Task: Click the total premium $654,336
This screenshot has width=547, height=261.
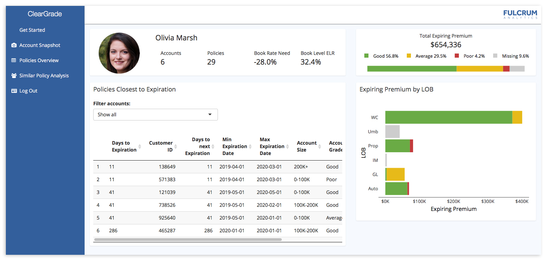Action: click(446, 45)
